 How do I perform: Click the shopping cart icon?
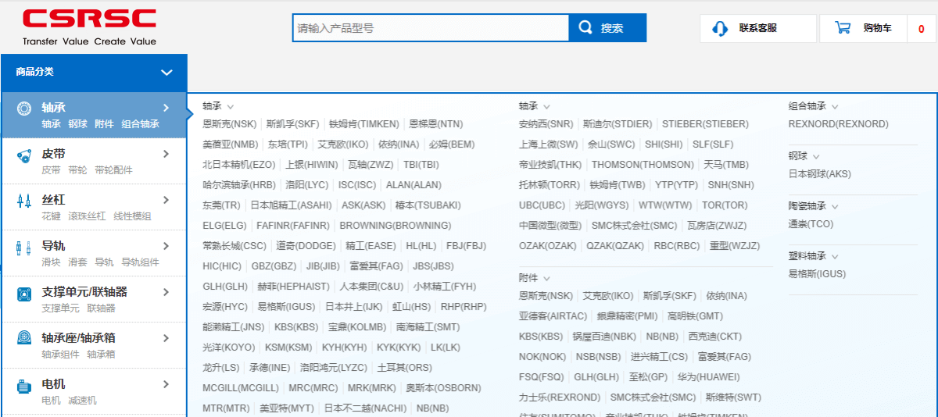[x=843, y=28]
